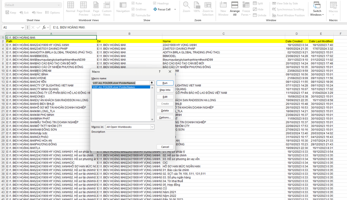This screenshot has width=347, height=200.
Task: Click Keep in Sheet View group
Action: [11, 13]
